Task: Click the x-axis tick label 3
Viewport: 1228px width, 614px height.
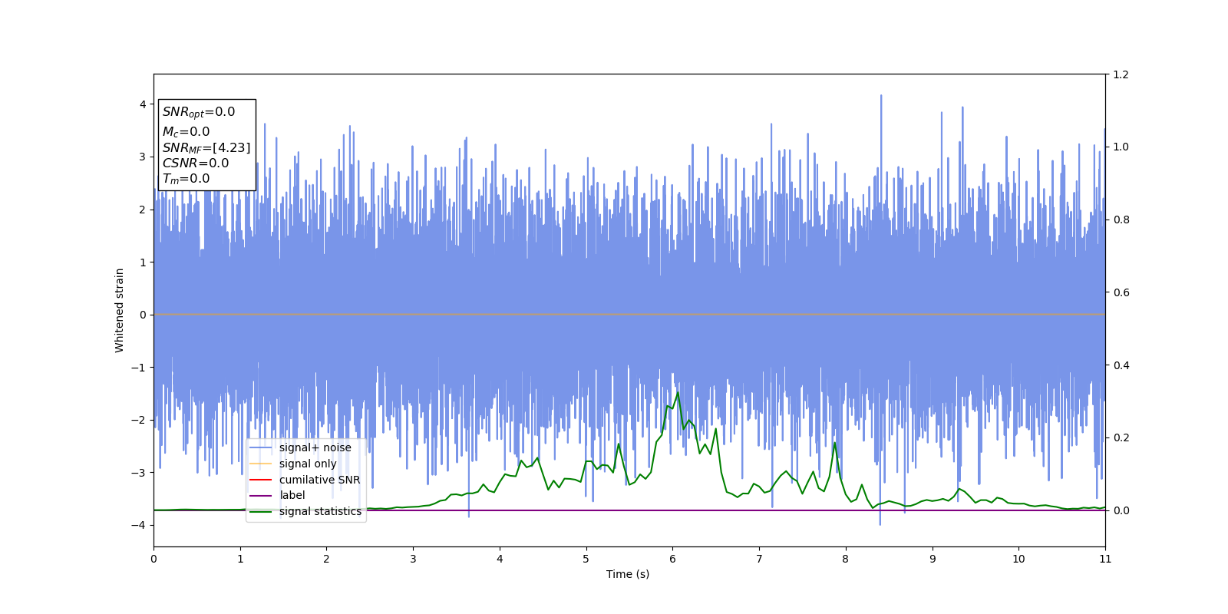Action: tap(413, 559)
